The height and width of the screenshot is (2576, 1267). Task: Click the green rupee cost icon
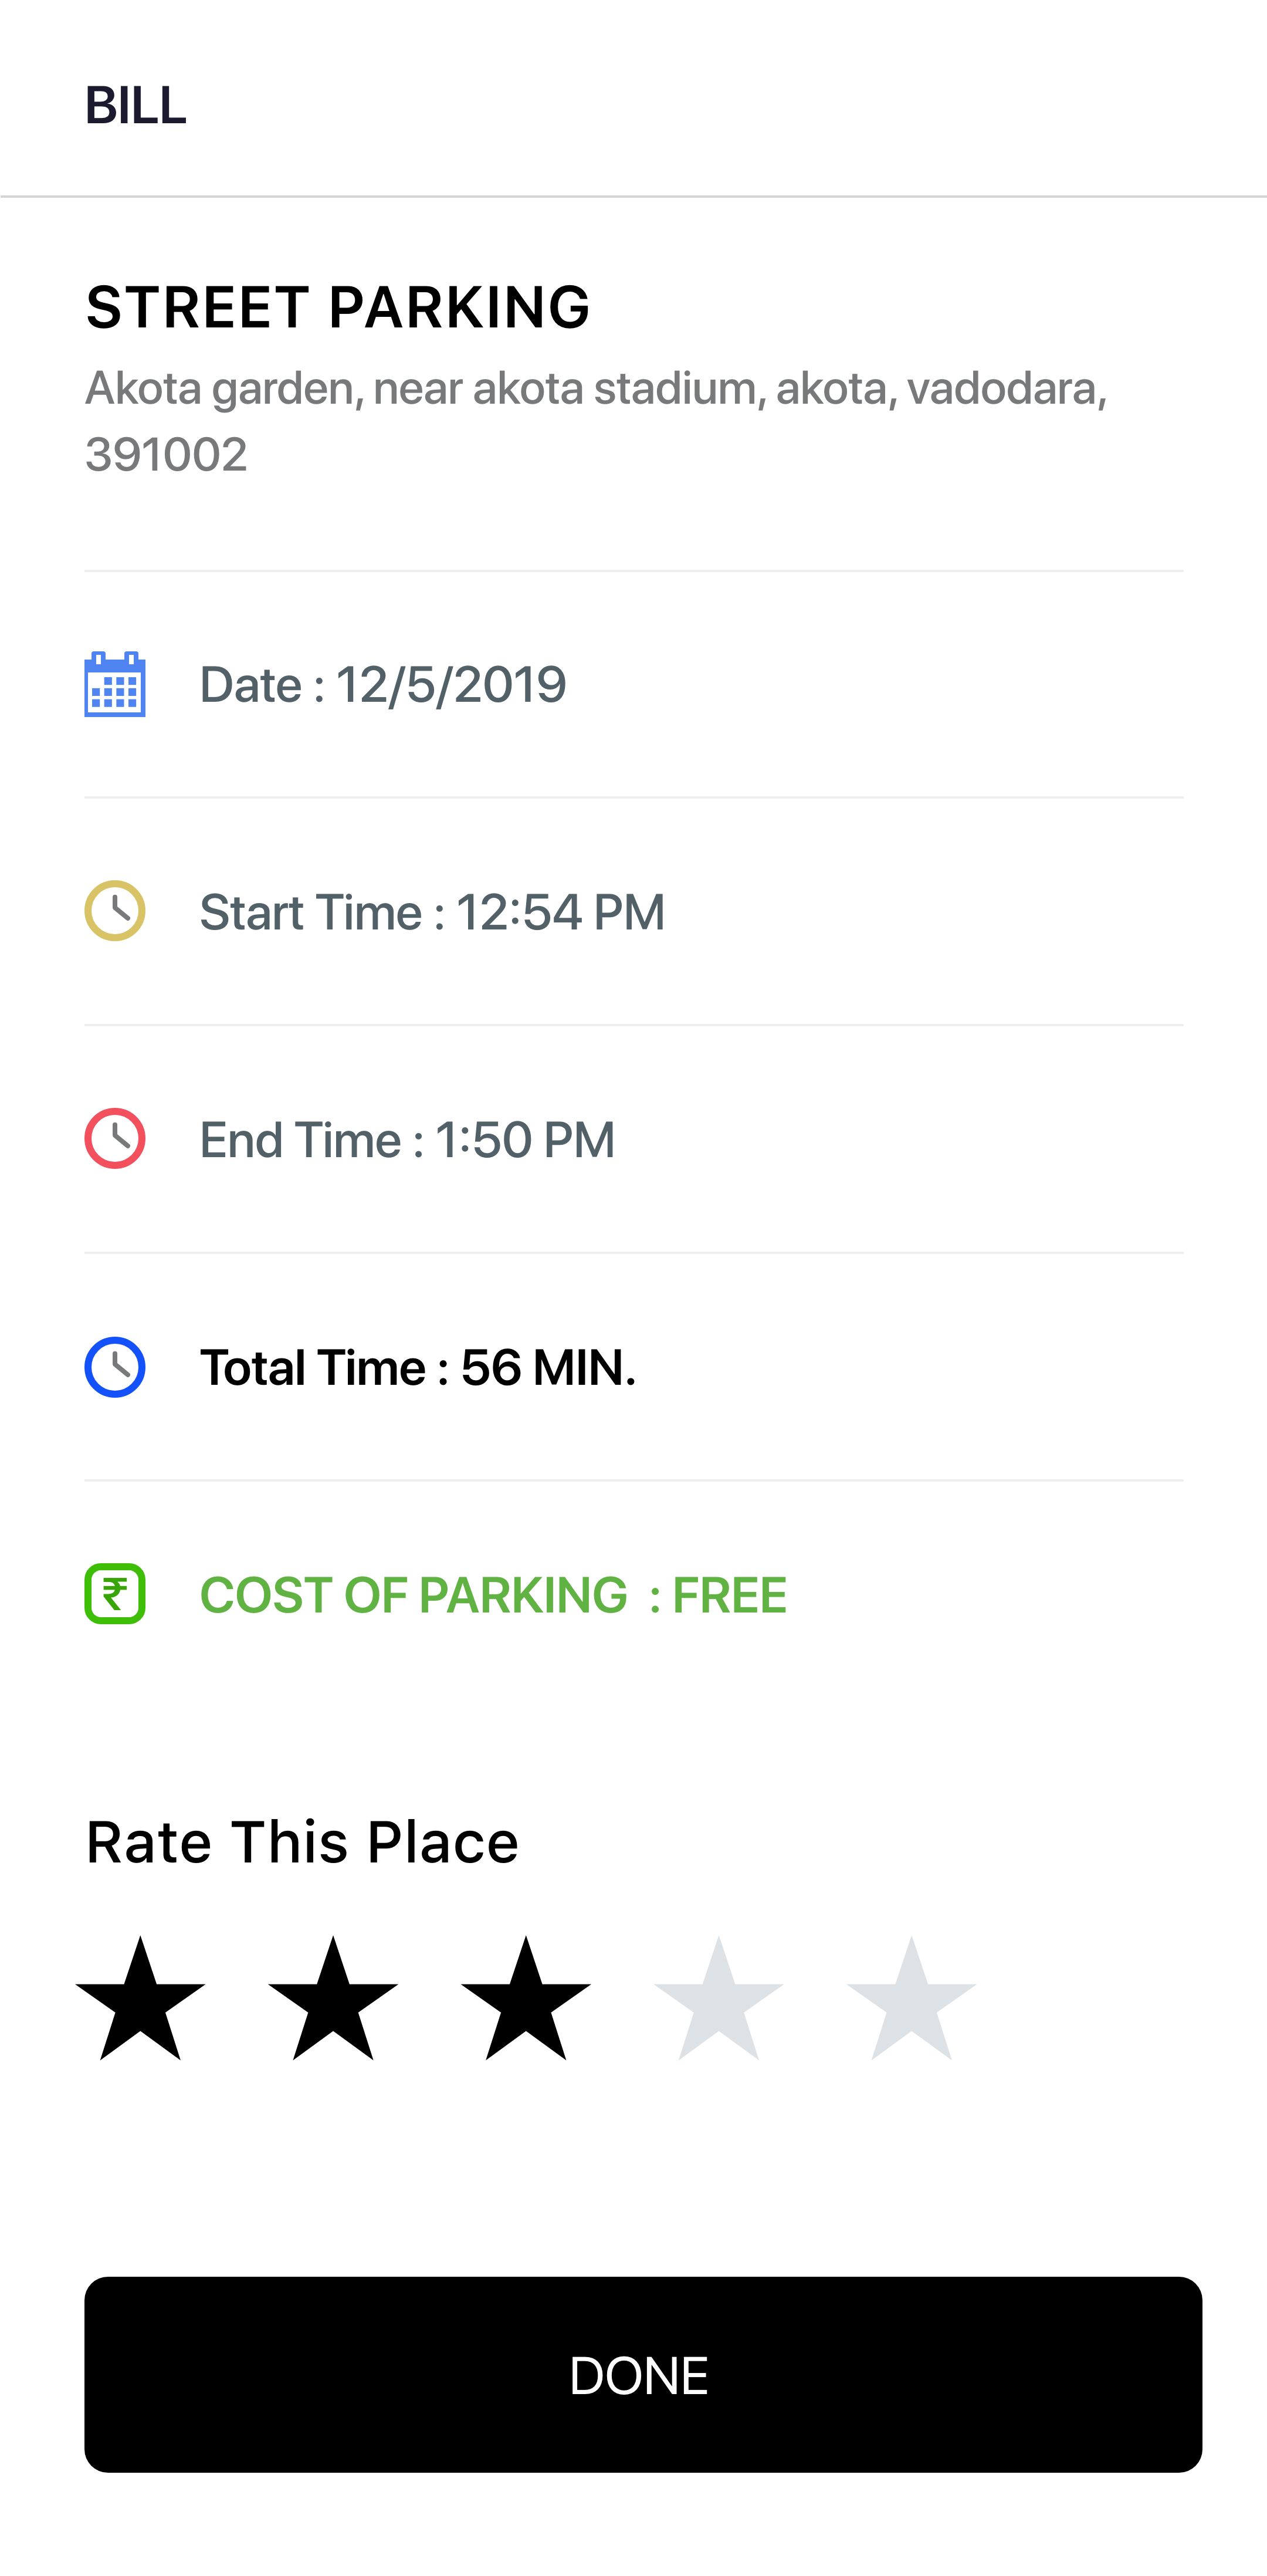click(115, 1594)
